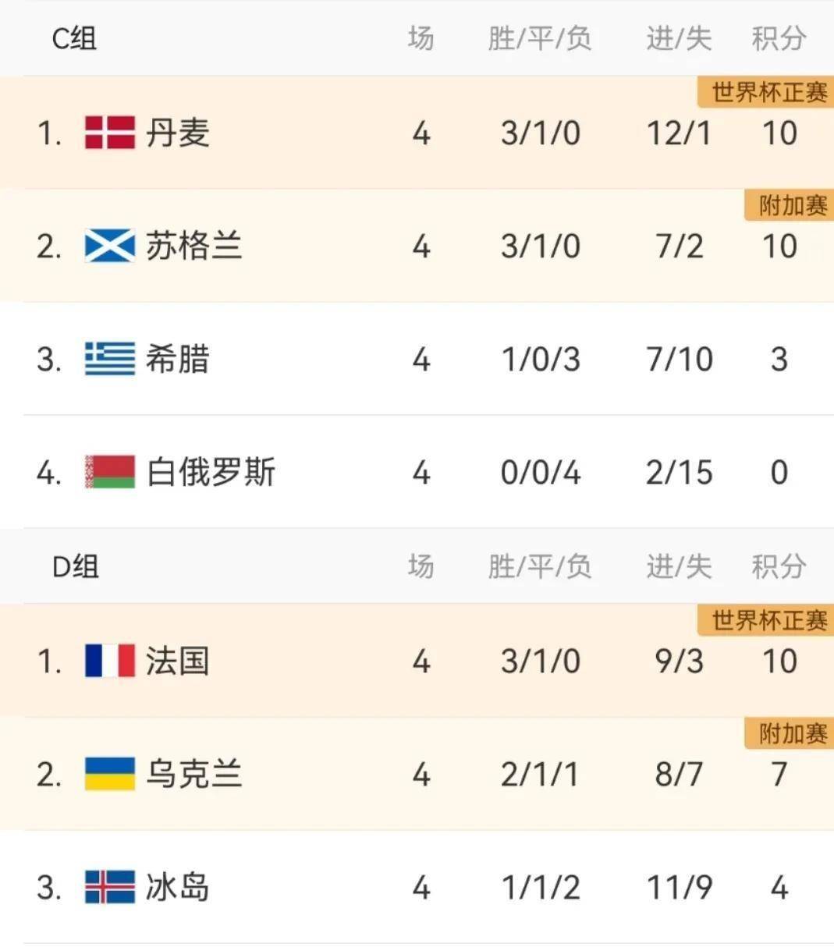Click 世界杯正赛 badge on France row
834x947 pixels.
click(x=768, y=621)
